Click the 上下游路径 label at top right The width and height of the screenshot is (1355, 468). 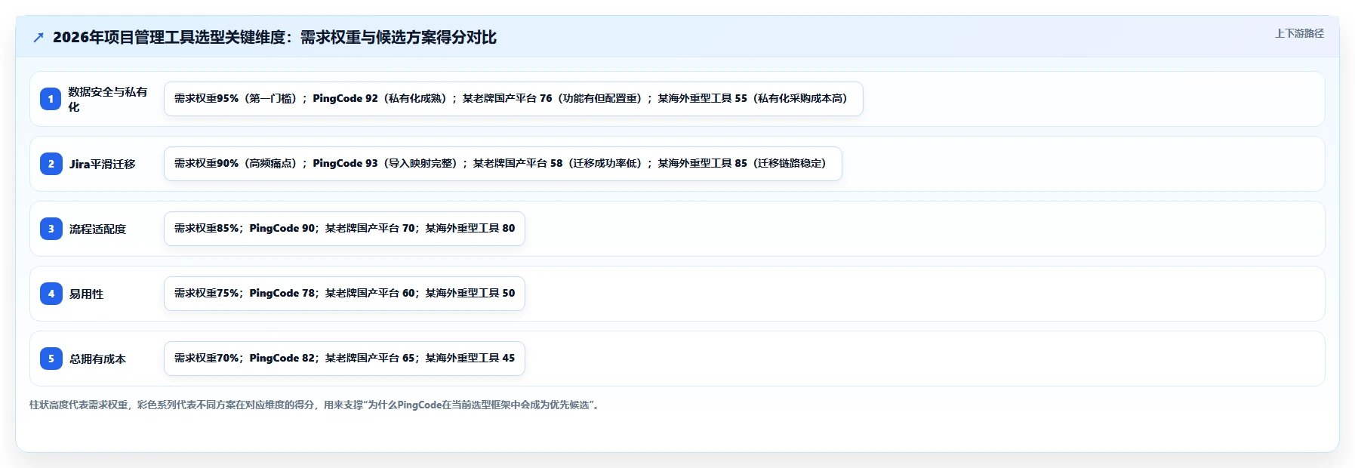1299,33
